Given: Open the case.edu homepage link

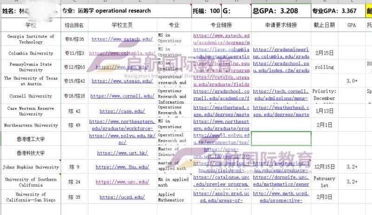Looking at the screenshot, I should [122, 111].
